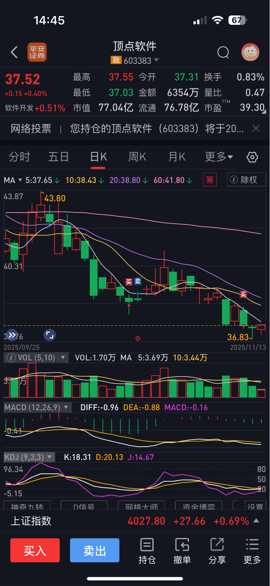Tap the 换手 0.83% value
The width and height of the screenshot is (270, 586).
tap(250, 77)
